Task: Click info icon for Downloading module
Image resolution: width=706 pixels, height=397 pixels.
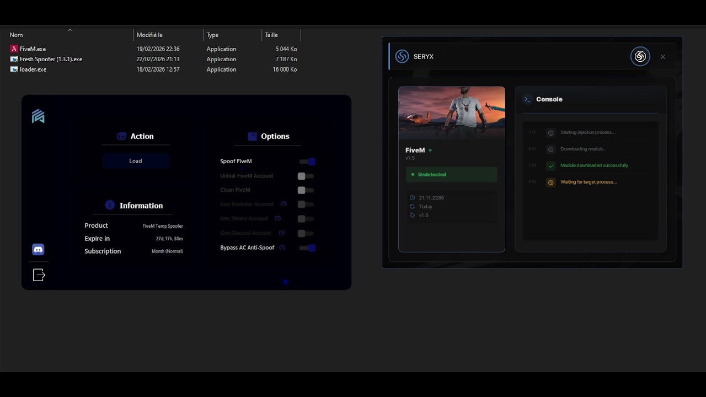Action: click(x=550, y=149)
